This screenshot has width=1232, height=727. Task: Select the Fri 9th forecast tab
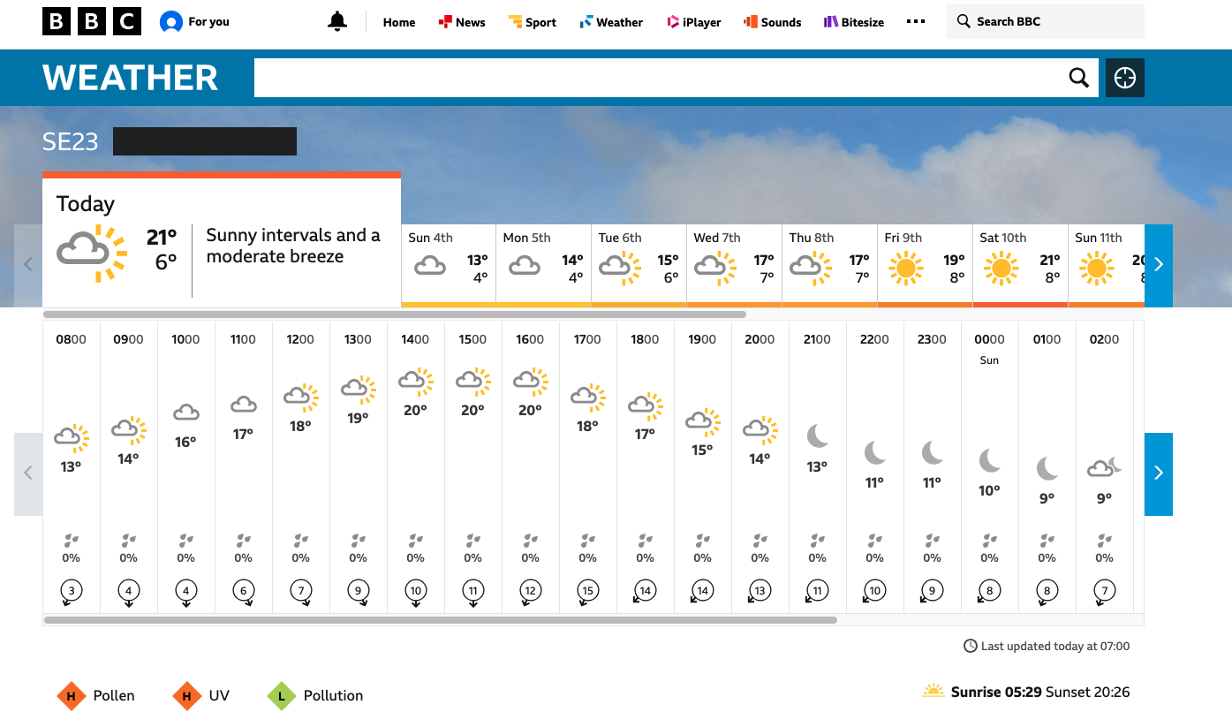(924, 265)
